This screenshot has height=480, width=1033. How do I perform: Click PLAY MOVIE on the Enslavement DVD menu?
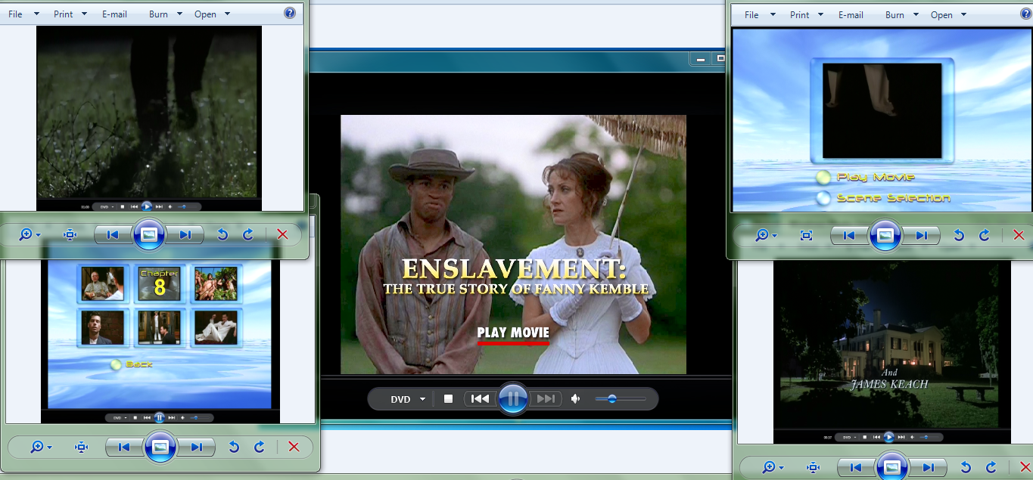click(x=513, y=333)
